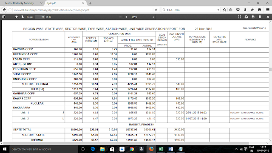This screenshot has width=272, height=153.
Task: Go to next PDF page
Action: [23, 17]
